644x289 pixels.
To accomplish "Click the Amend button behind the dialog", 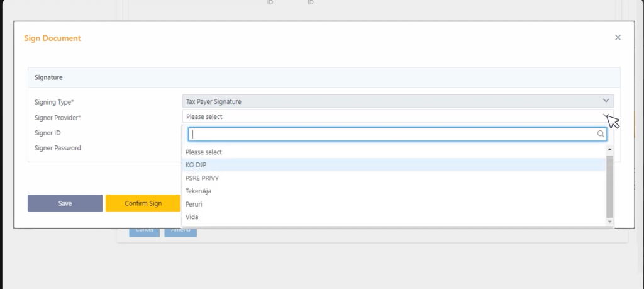I will (x=180, y=231).
